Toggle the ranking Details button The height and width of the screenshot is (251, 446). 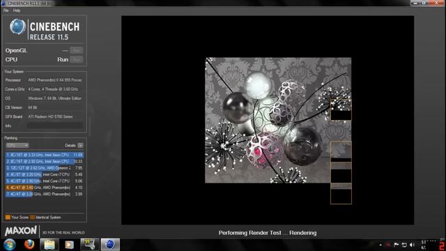81,146
